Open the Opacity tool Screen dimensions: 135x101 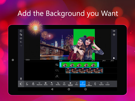pos(46,84)
